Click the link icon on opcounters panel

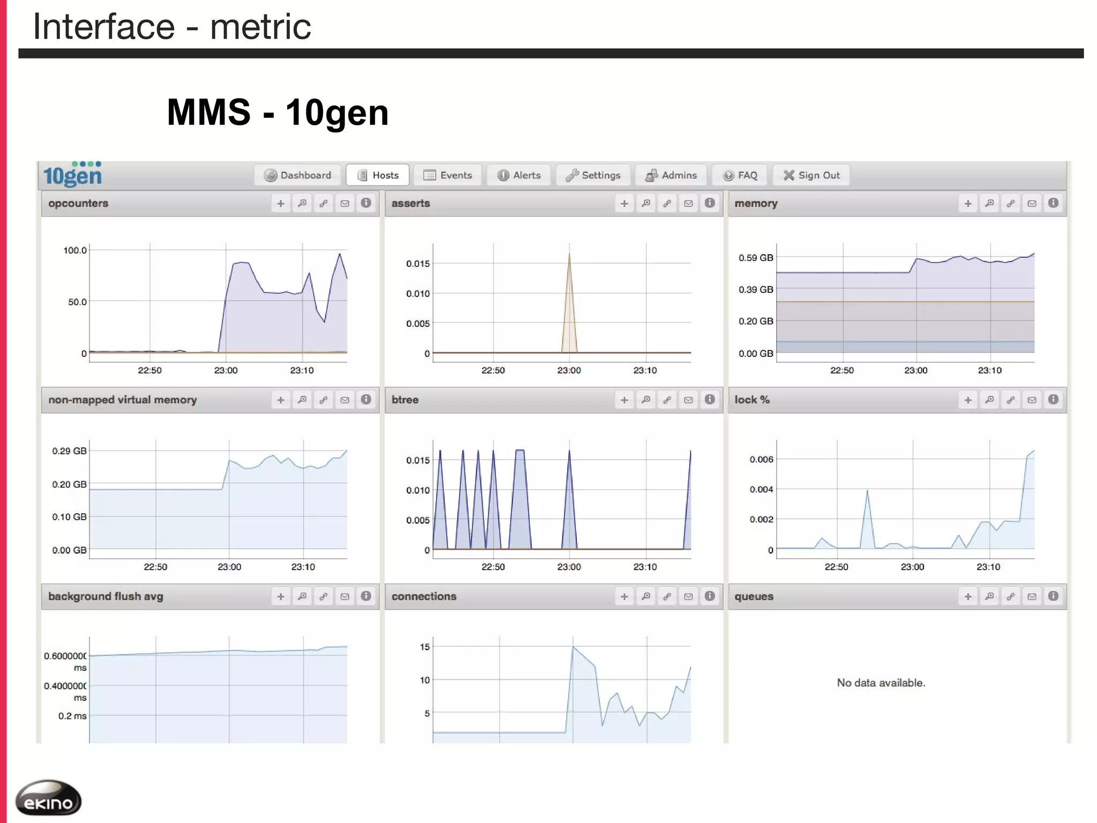(x=324, y=204)
